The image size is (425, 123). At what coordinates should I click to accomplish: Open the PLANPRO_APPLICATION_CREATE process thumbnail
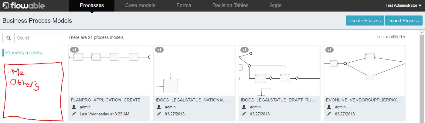tap(109, 70)
